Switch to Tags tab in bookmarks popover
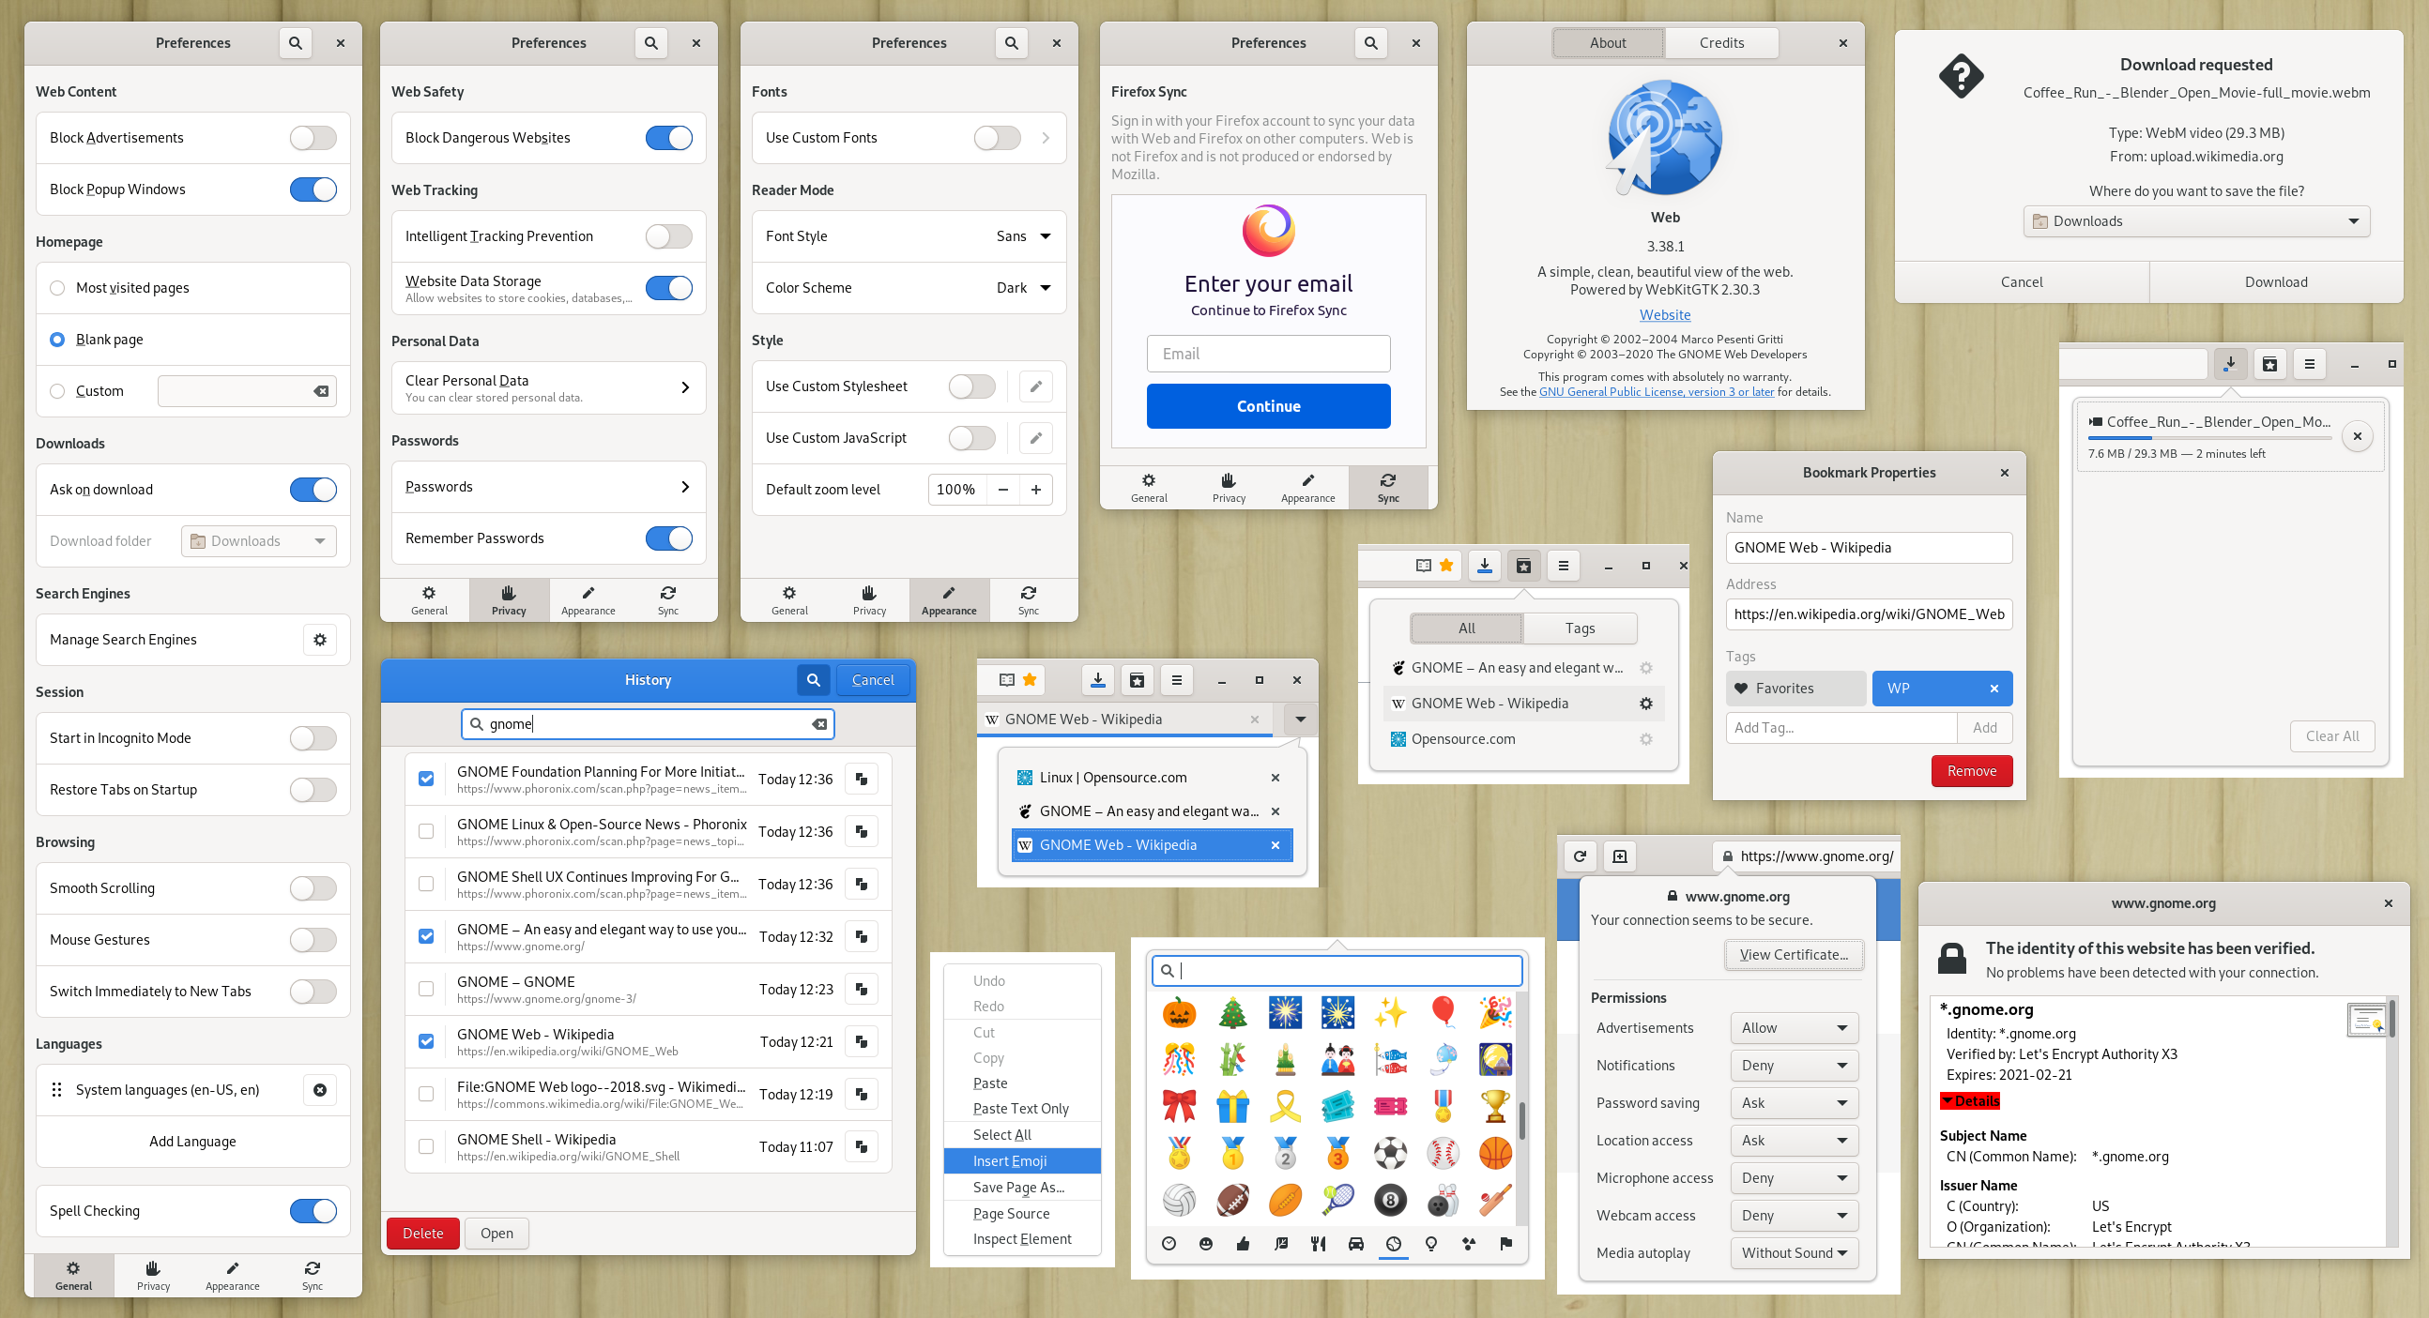Screen dimensions: 2429x1318 pyautogui.click(x=1580, y=628)
